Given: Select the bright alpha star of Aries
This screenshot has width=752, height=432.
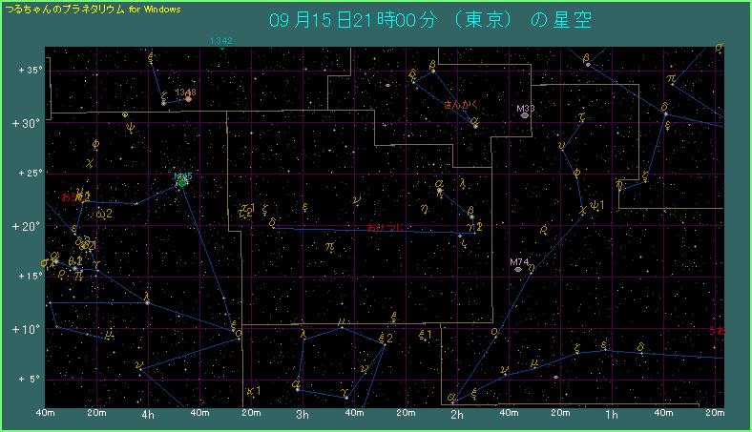Looking at the screenshot, I should point(440,191).
